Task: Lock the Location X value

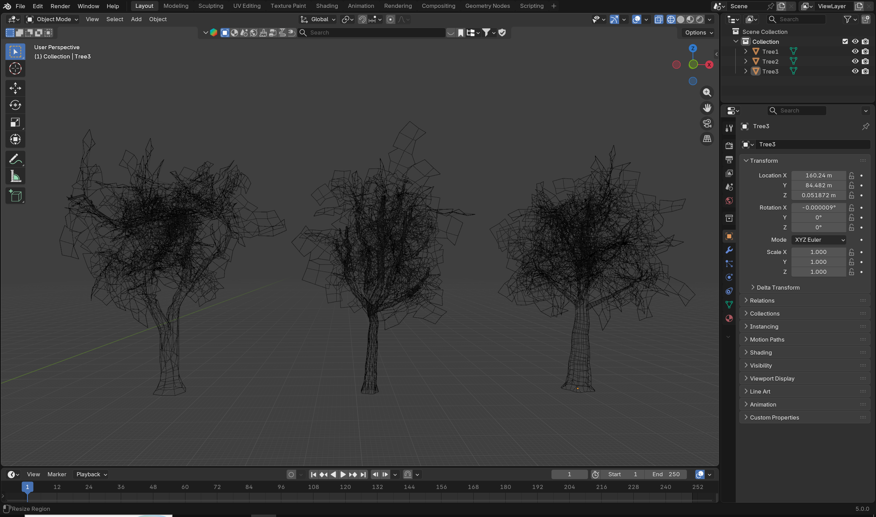Action: (852, 176)
